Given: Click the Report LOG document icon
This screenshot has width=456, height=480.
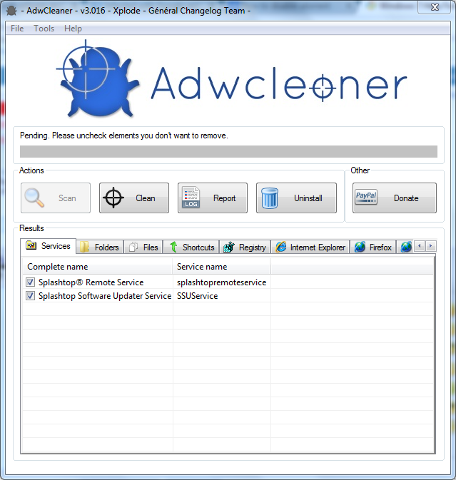Looking at the screenshot, I should point(191,198).
